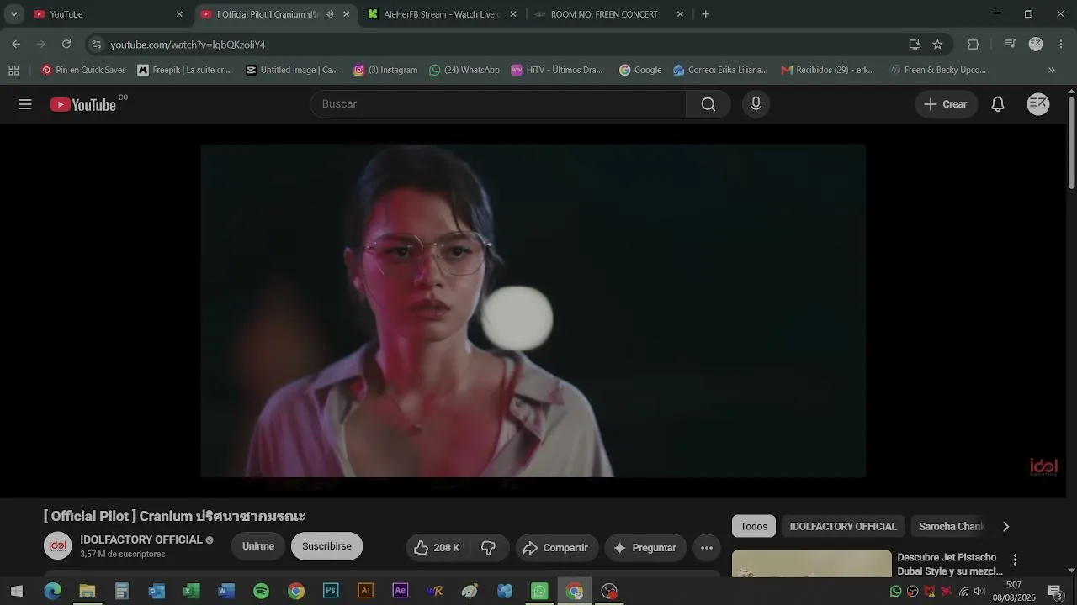Open the Recibidos Gmail bookmark
Screen dimensions: 1077x605
828,70
